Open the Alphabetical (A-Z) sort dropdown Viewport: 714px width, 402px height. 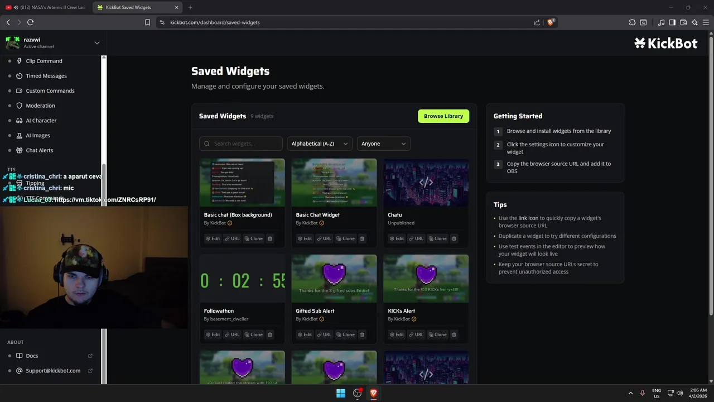320,143
